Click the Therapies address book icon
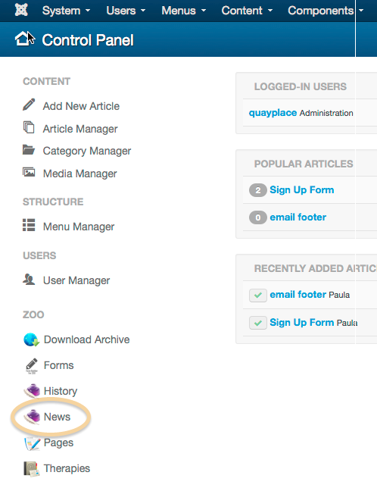Screen dimensions: 377x491 [x=31, y=469]
